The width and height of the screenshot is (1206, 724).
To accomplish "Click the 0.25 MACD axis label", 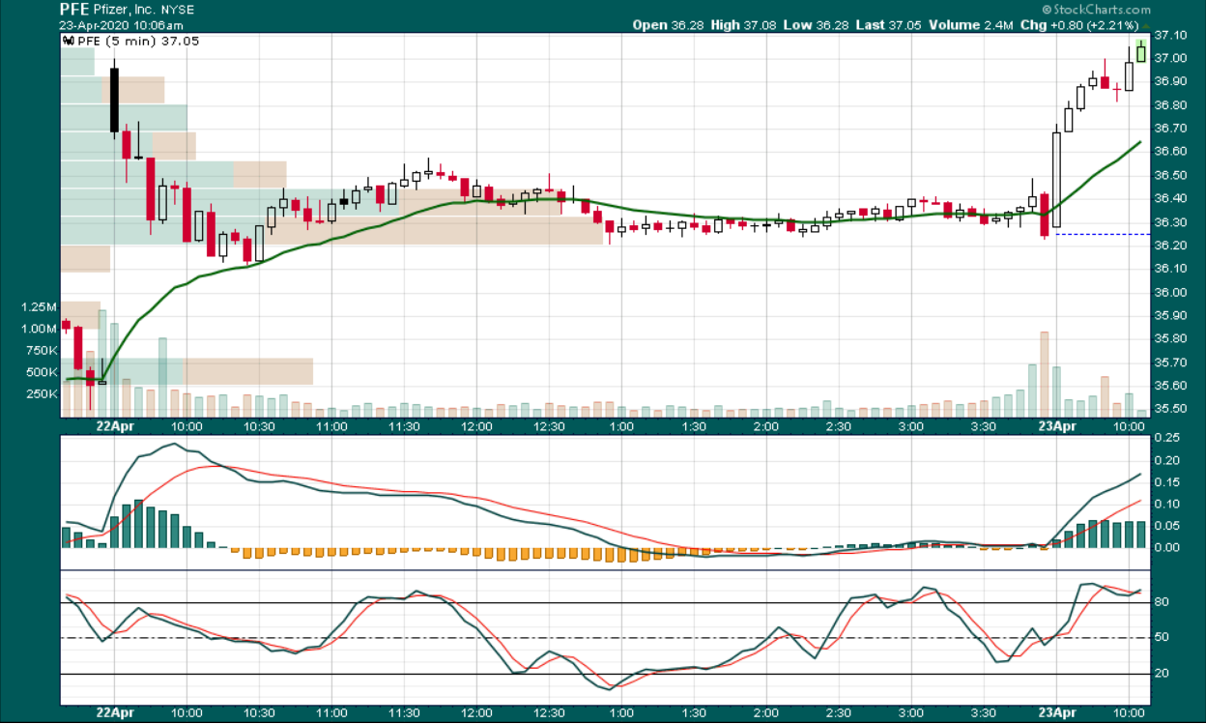I will 1167,438.
